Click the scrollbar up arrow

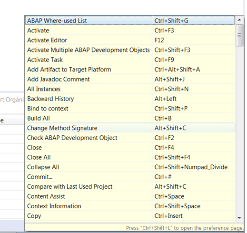point(239,20)
